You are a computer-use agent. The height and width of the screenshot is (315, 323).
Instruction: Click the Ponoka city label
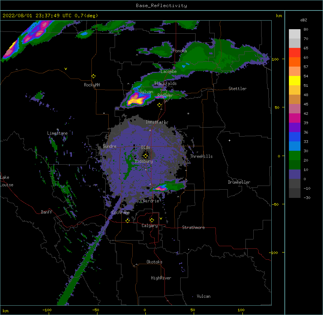[x=180, y=51]
